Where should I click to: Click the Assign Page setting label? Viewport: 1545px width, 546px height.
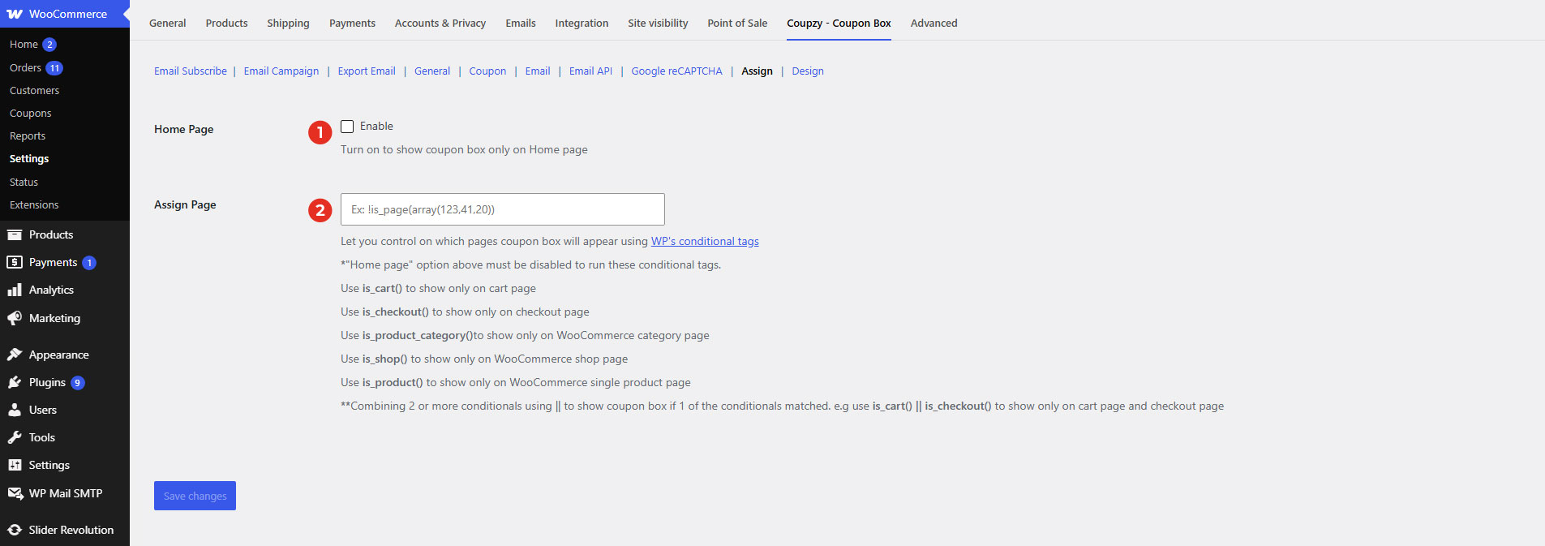tap(185, 204)
